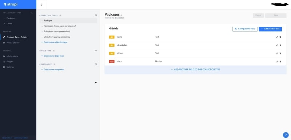Open Content-Types Builder plugin
The width and height of the screenshot is (291, 140).
pos(17,37)
